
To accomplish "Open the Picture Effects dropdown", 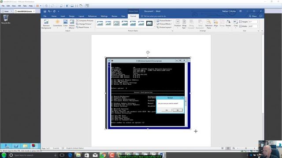I will click(164, 24).
